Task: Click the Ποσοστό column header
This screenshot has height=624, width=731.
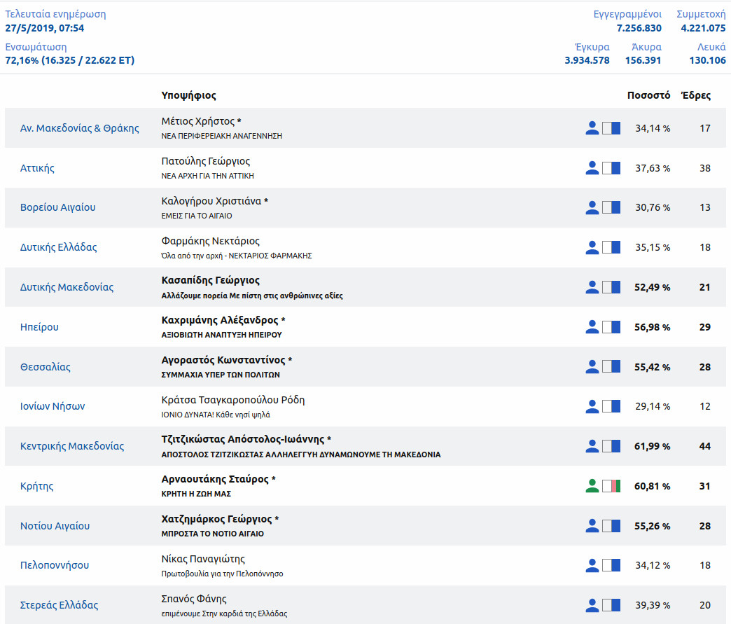Action: tap(648, 95)
